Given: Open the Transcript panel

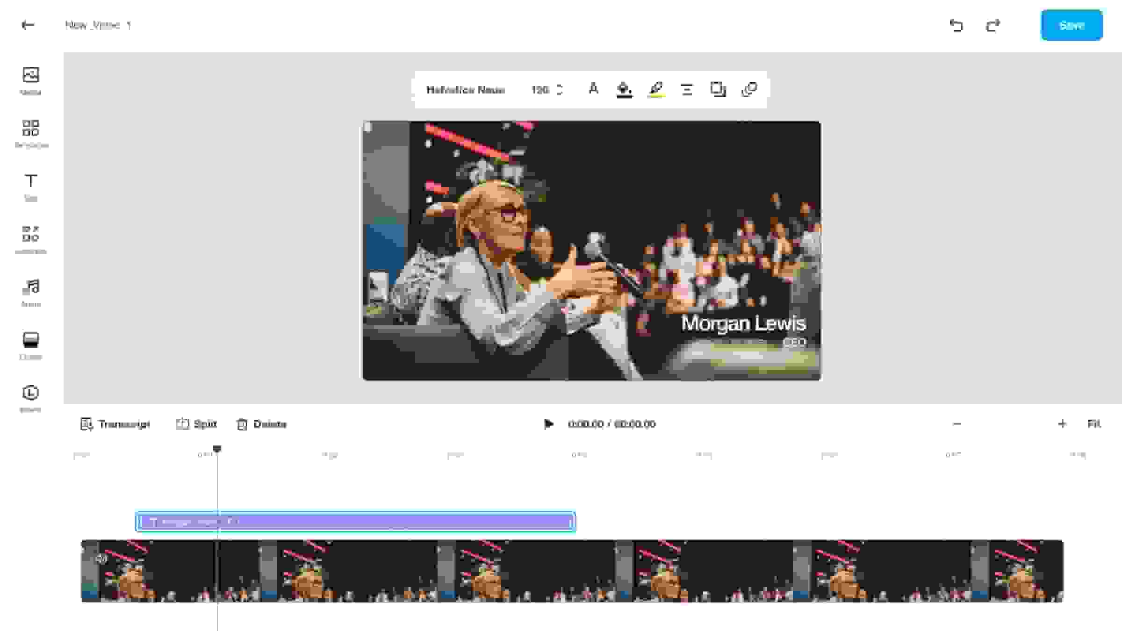Looking at the screenshot, I should coord(115,424).
